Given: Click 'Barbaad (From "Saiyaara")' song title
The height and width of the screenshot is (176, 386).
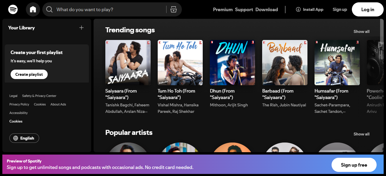Looking at the screenshot, I should click(x=278, y=94).
